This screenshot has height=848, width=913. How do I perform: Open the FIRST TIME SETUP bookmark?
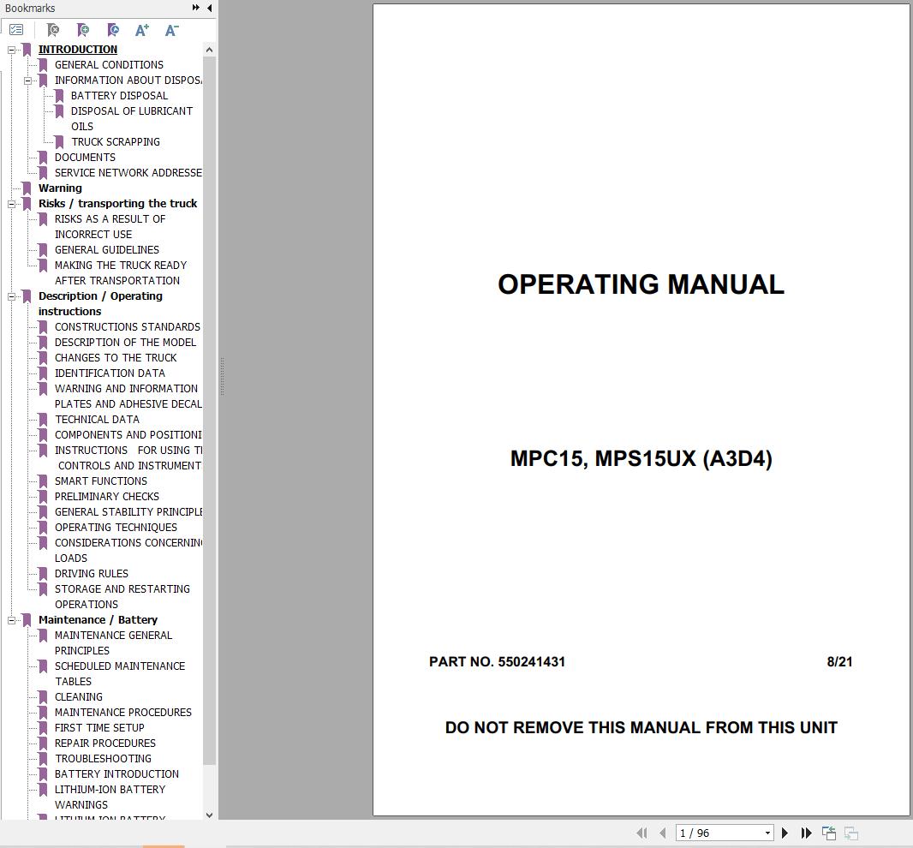pos(99,728)
